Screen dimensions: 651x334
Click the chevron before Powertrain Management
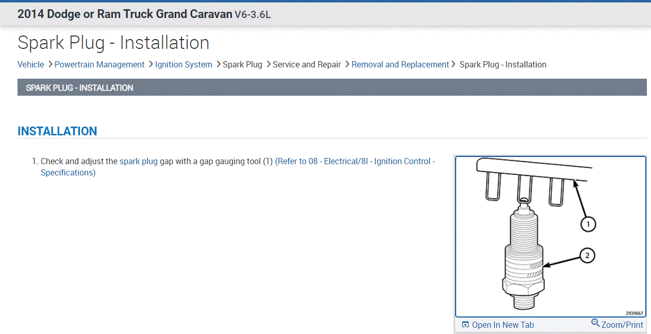tap(50, 64)
